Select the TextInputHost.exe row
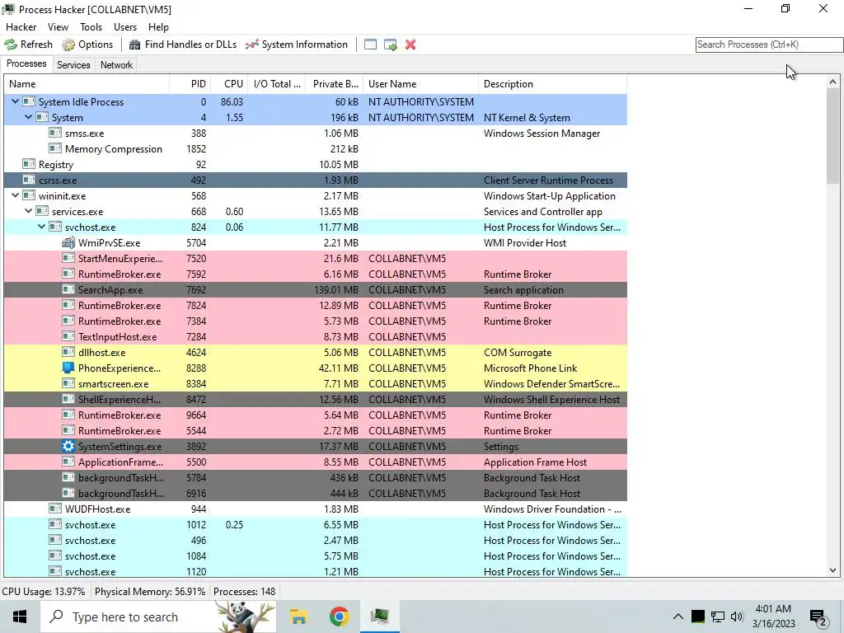The width and height of the screenshot is (844, 633). (x=316, y=337)
